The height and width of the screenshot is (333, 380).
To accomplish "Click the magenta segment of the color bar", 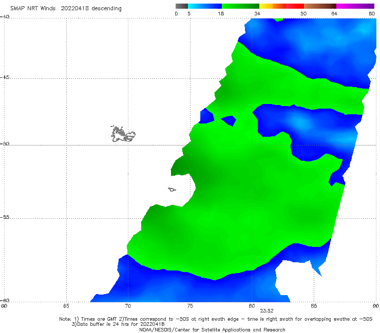I will (x=355, y=6).
